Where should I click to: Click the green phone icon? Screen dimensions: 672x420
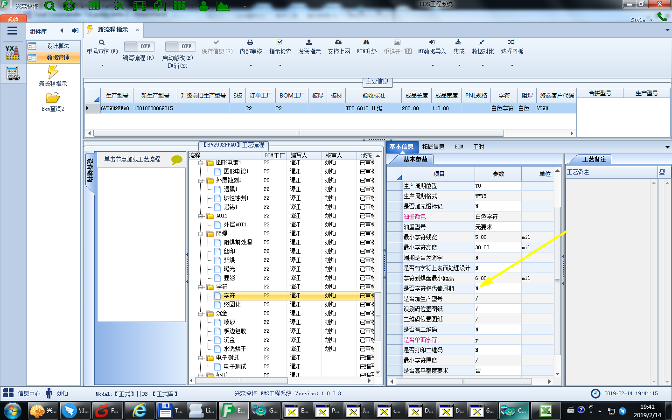pos(662,16)
